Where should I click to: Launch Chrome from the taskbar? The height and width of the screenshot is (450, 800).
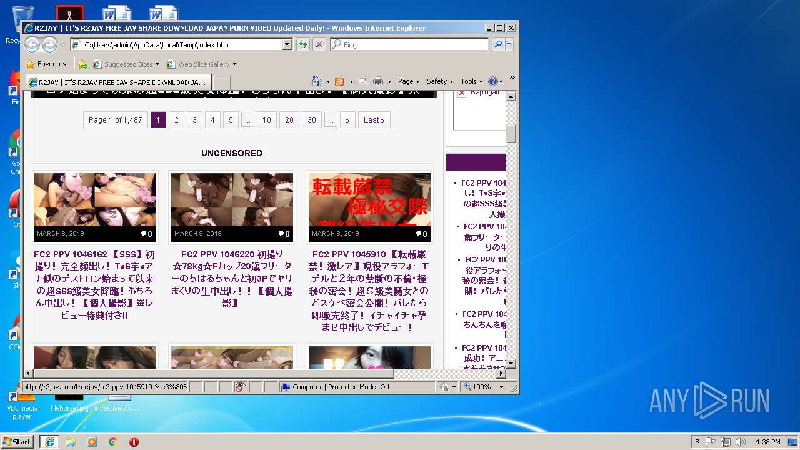(112, 441)
